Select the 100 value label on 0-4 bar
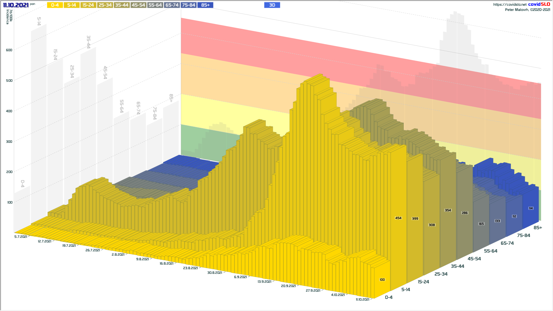 click(382, 280)
